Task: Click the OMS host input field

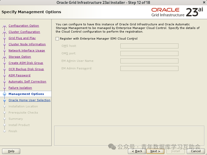Action: point(149,46)
